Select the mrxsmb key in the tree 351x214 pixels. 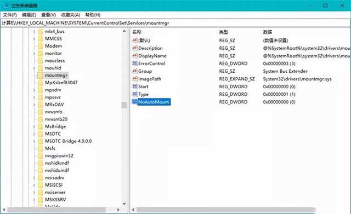(54, 112)
